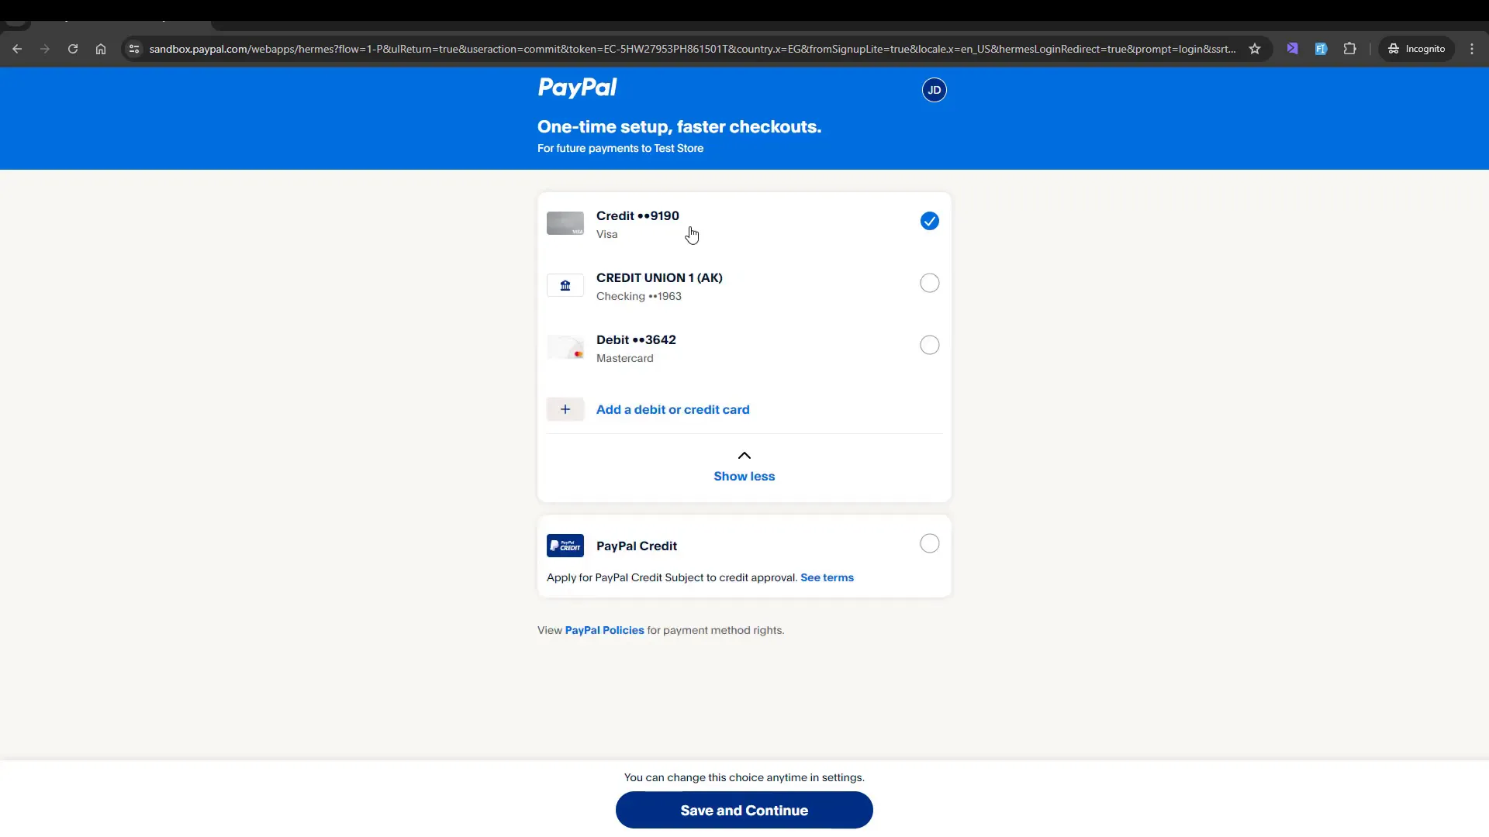The width and height of the screenshot is (1489, 837).
Task: Click 'For future payments to Test Store' text
Action: 620,148
